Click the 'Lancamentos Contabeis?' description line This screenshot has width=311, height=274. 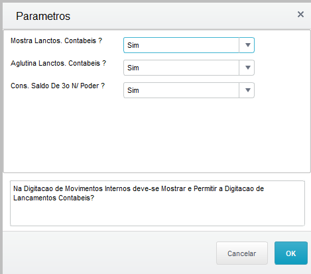click(x=54, y=198)
